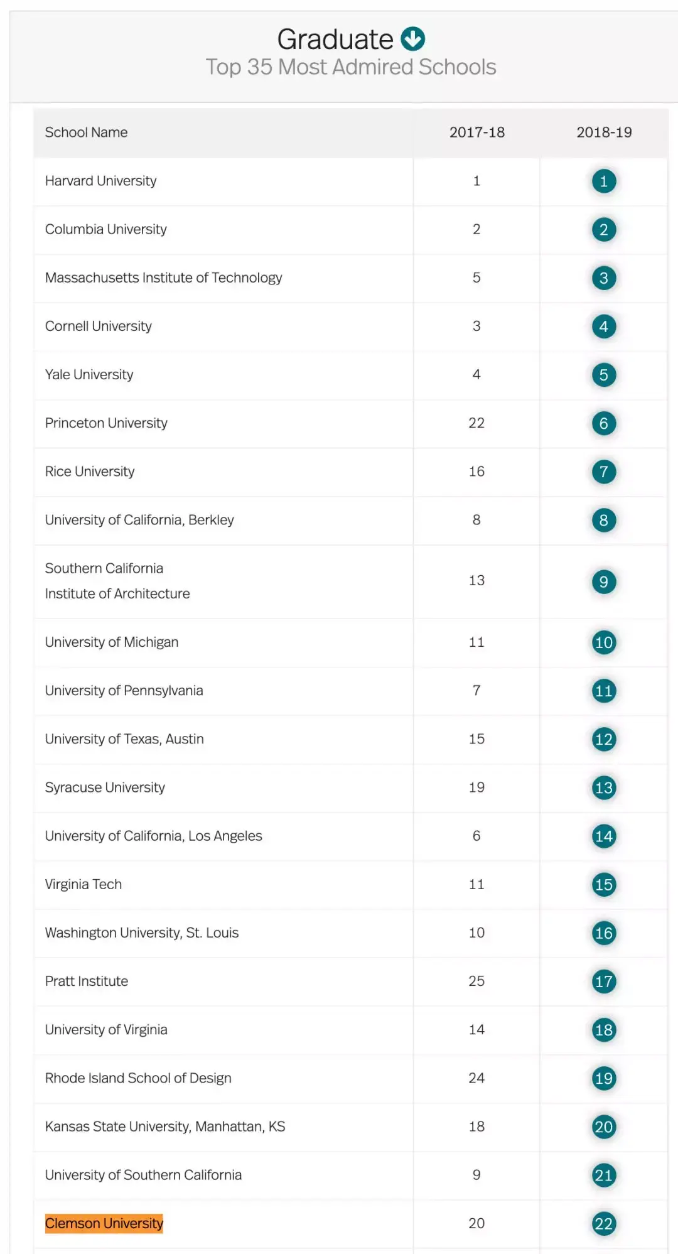Click the rank 20 badge for Kansas State

604,1127
